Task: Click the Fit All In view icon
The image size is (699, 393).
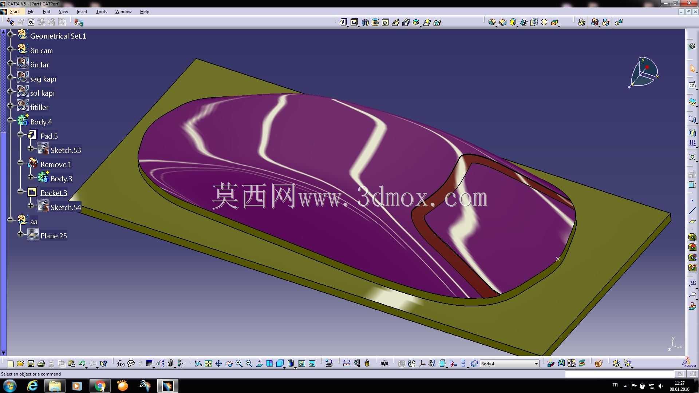Action: (x=208, y=364)
